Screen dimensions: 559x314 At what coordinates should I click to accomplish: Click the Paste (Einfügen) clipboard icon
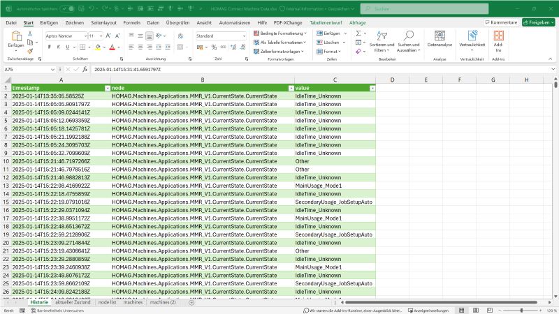15,36
